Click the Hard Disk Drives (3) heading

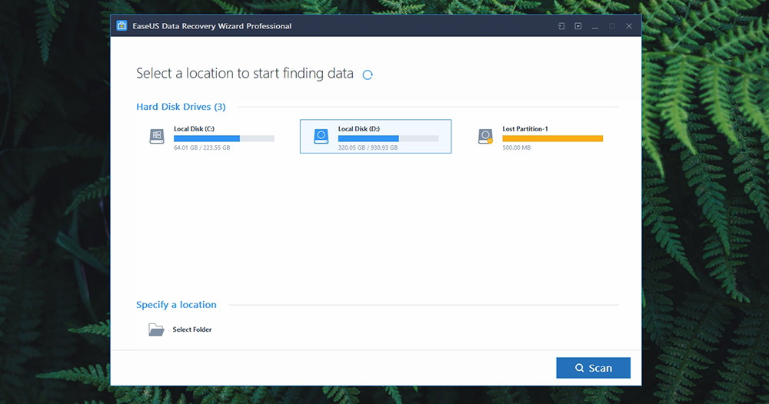coord(181,107)
